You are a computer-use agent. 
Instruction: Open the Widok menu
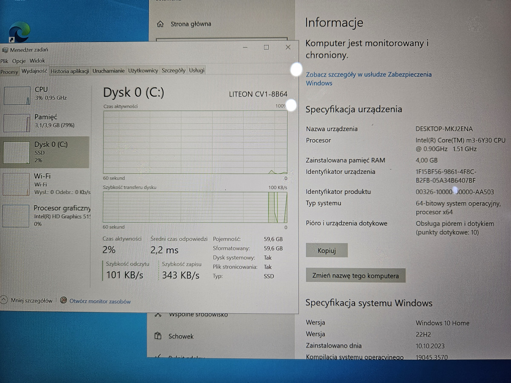click(x=37, y=61)
